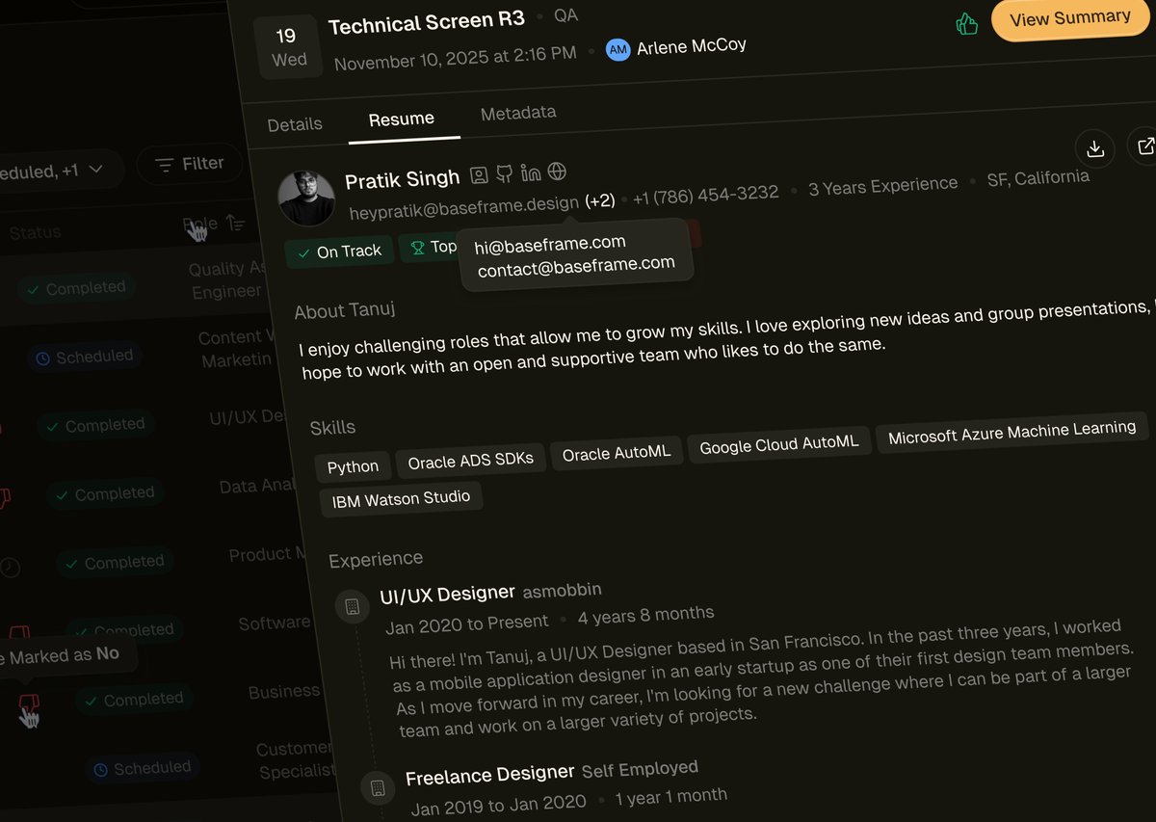Click the Status column header in background
The image size is (1156, 822).
35,232
